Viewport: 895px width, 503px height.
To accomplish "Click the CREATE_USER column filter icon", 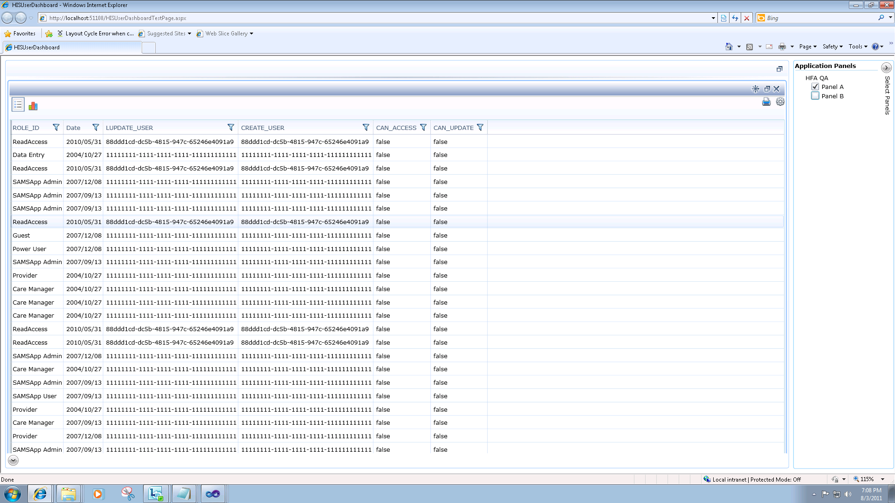I will tap(366, 128).
